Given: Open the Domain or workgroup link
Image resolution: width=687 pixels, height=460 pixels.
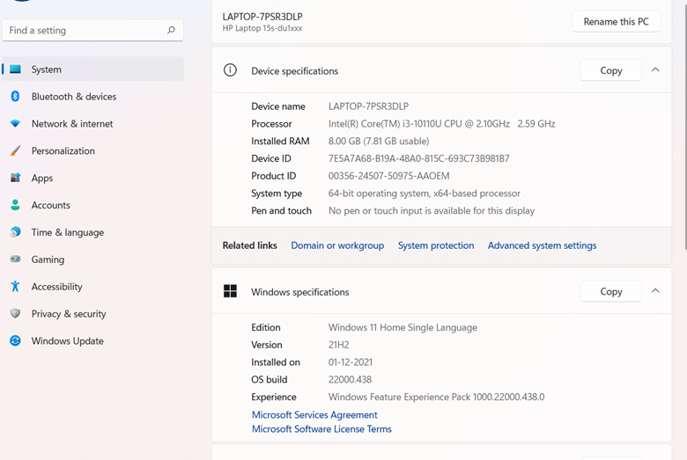Looking at the screenshot, I should pos(337,245).
